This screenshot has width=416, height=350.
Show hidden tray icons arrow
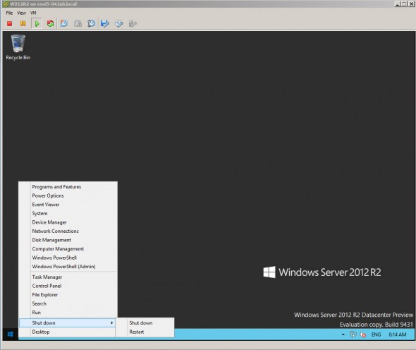coord(343,334)
